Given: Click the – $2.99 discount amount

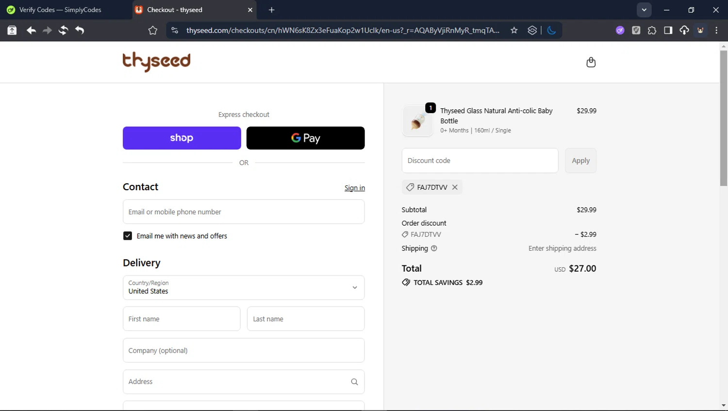Looking at the screenshot, I should click(x=585, y=234).
